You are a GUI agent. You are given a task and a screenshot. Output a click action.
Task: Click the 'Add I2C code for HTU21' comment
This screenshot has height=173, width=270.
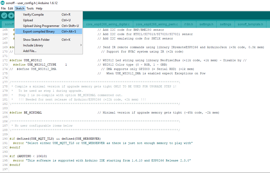(145, 34)
